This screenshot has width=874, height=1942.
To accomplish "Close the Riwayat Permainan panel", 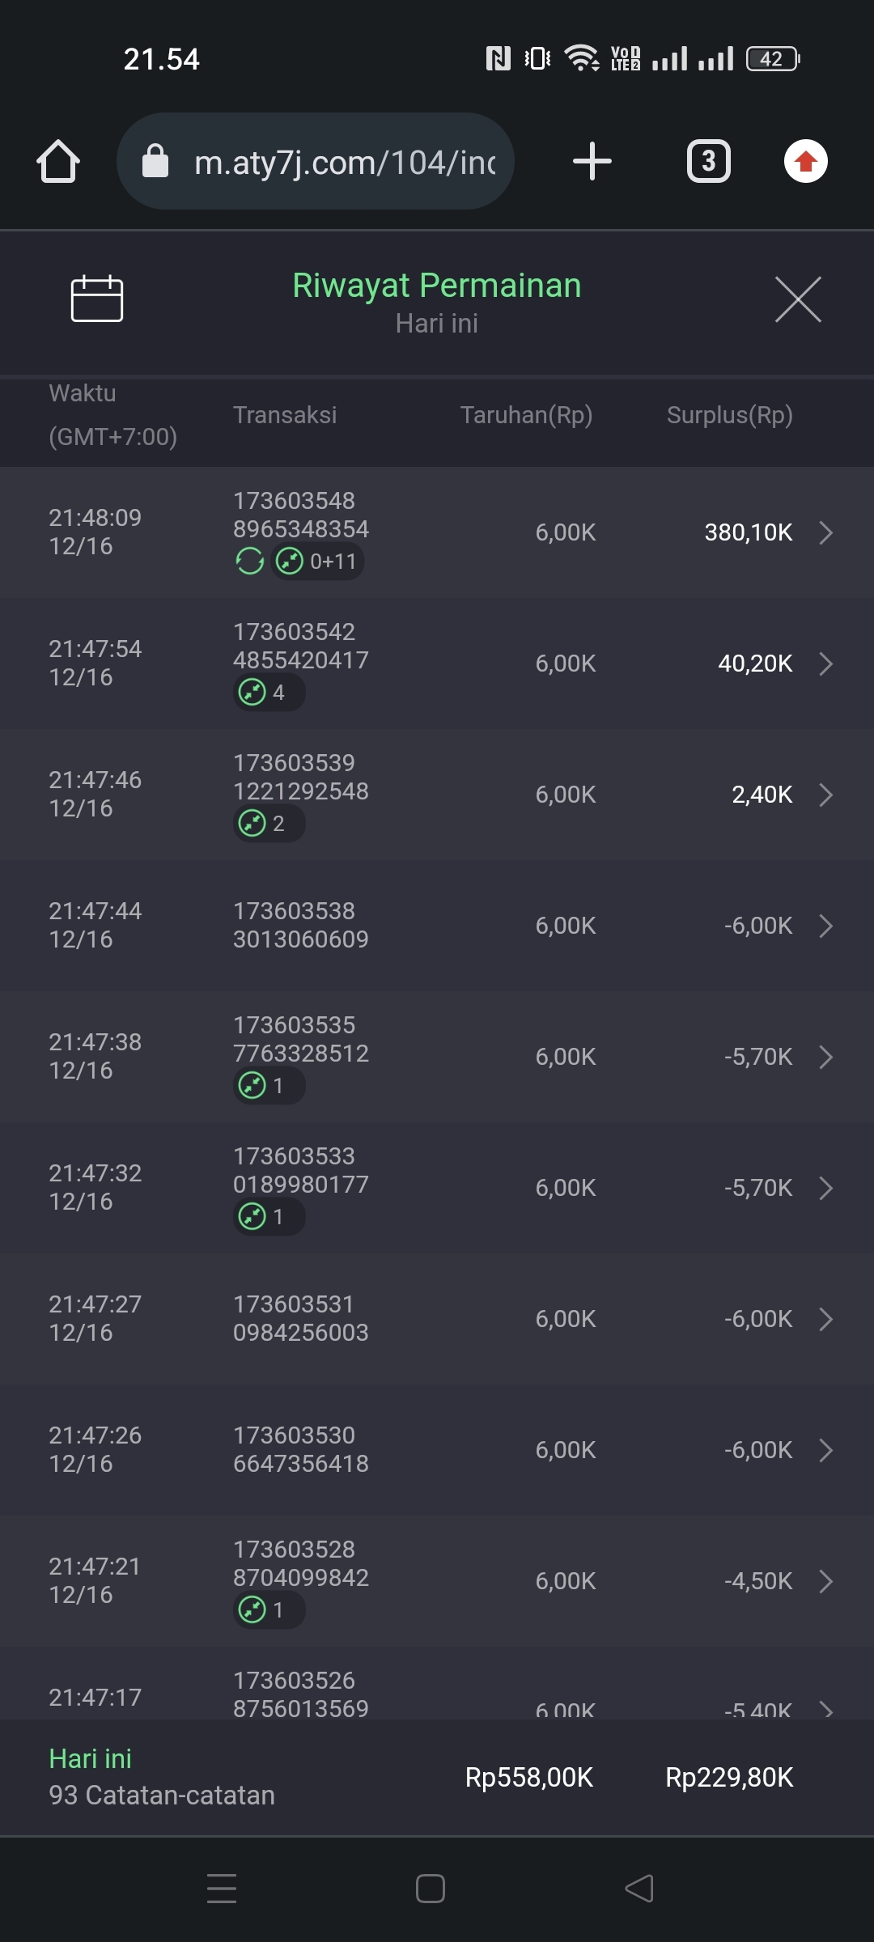I will 798,299.
